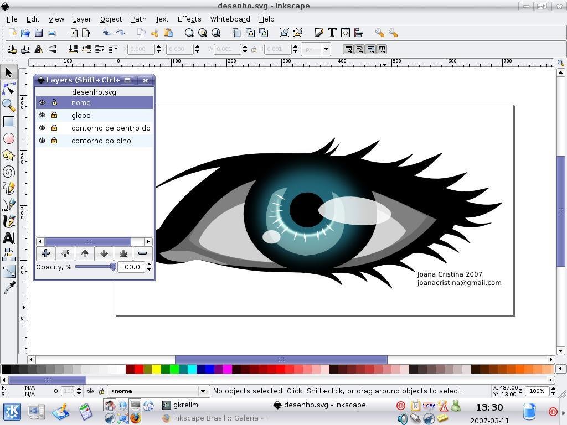
Task: Unlock contorno de dentro do layer
Action: [x=54, y=128]
